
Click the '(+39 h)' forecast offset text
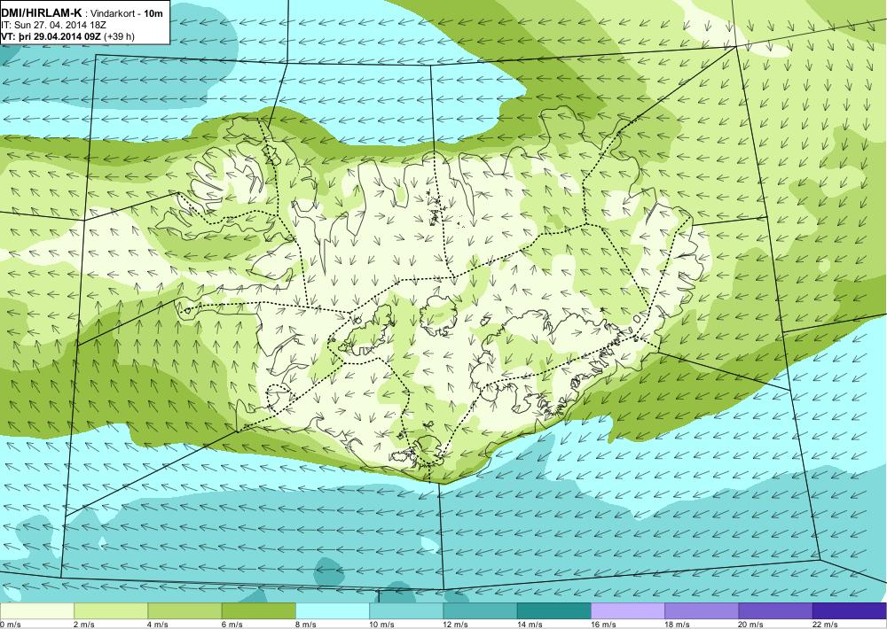(118, 36)
